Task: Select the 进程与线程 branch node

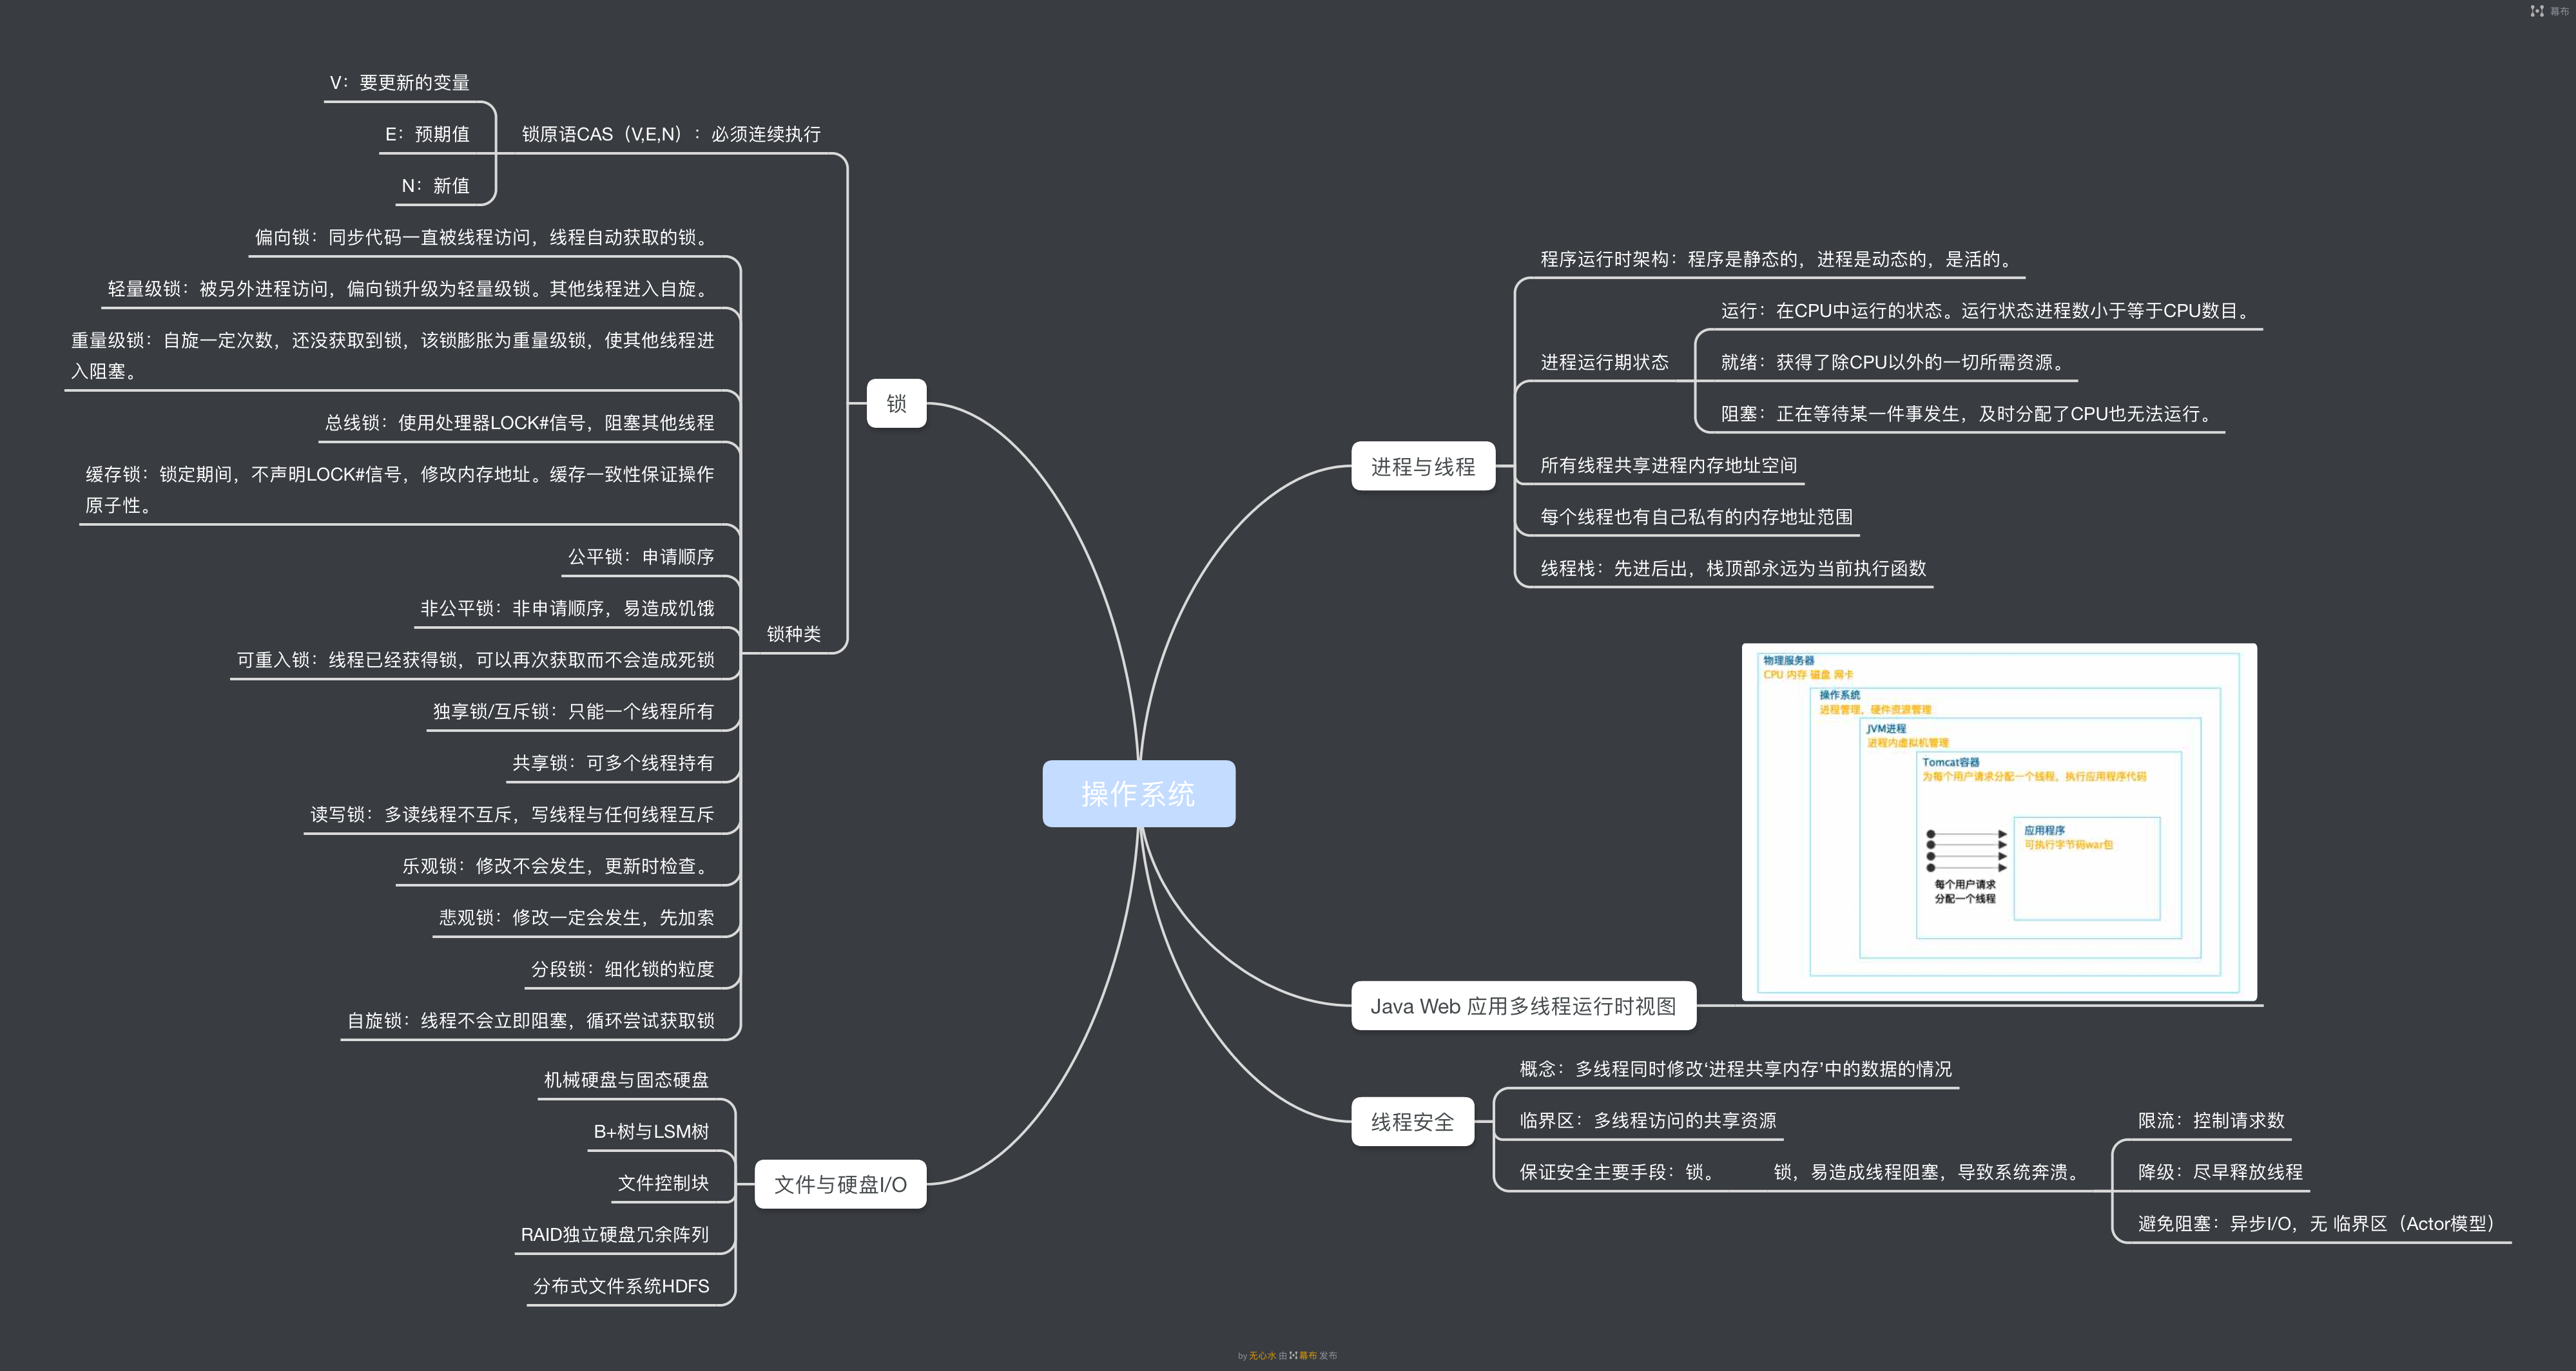Action: (x=1422, y=467)
